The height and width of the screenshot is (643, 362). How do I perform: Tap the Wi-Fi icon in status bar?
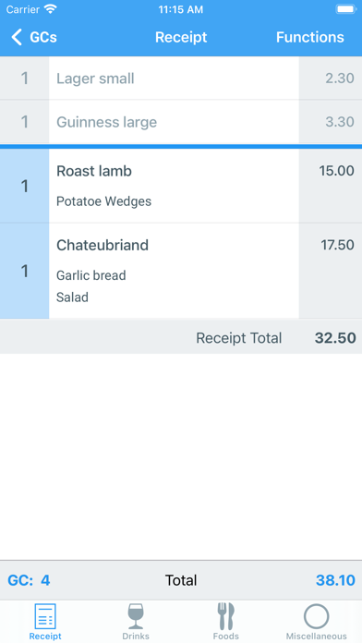(50, 9)
